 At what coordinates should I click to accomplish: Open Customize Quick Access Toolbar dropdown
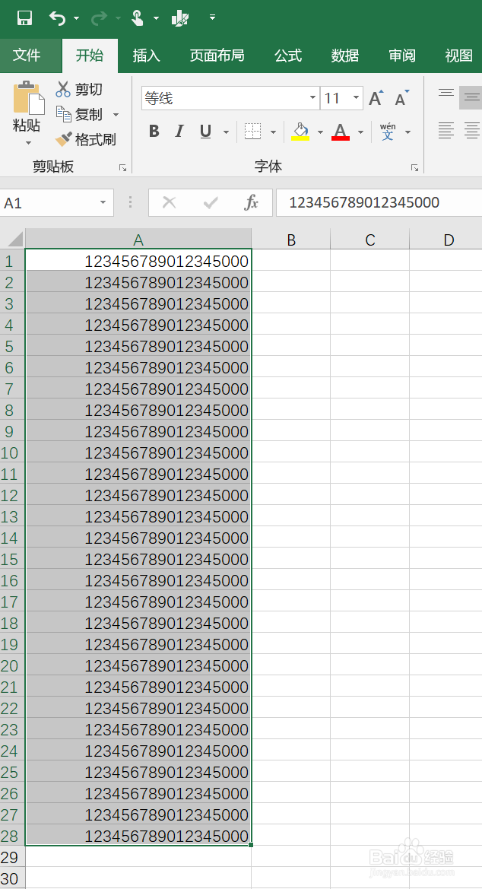pos(213,17)
